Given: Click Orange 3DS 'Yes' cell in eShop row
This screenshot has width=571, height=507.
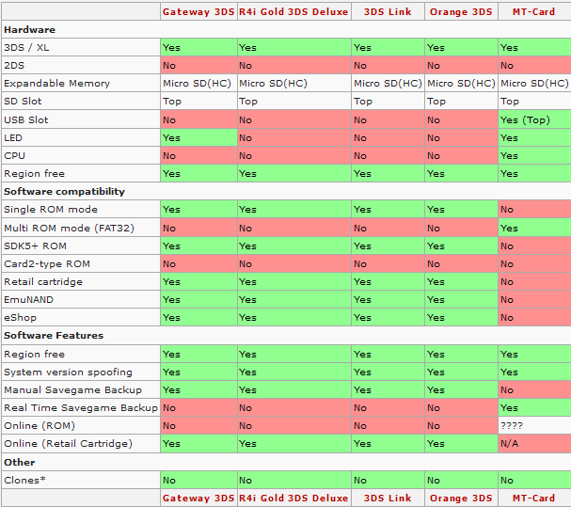Looking at the screenshot, I should tap(461, 318).
